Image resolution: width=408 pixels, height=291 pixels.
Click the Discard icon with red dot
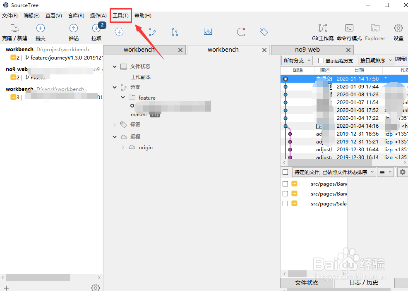241,32
